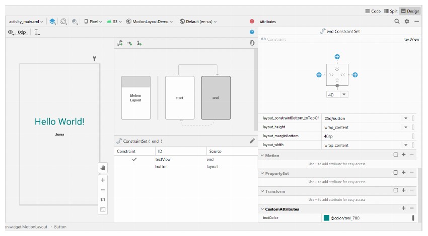Remove custom attribute with minus
This screenshot has height=236, width=428.
pyautogui.click(x=412, y=208)
